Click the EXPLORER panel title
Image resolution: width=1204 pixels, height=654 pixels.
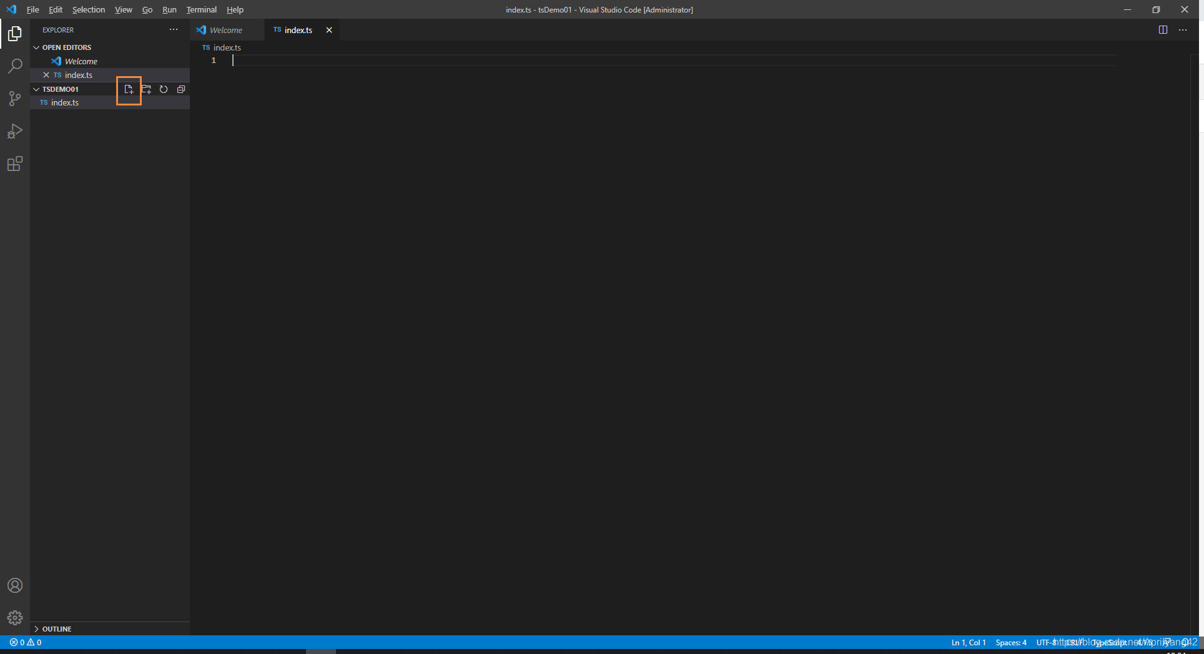tap(58, 30)
